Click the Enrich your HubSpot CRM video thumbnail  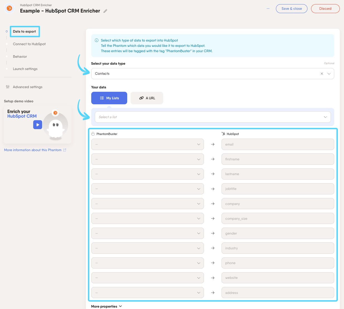coord(38,124)
